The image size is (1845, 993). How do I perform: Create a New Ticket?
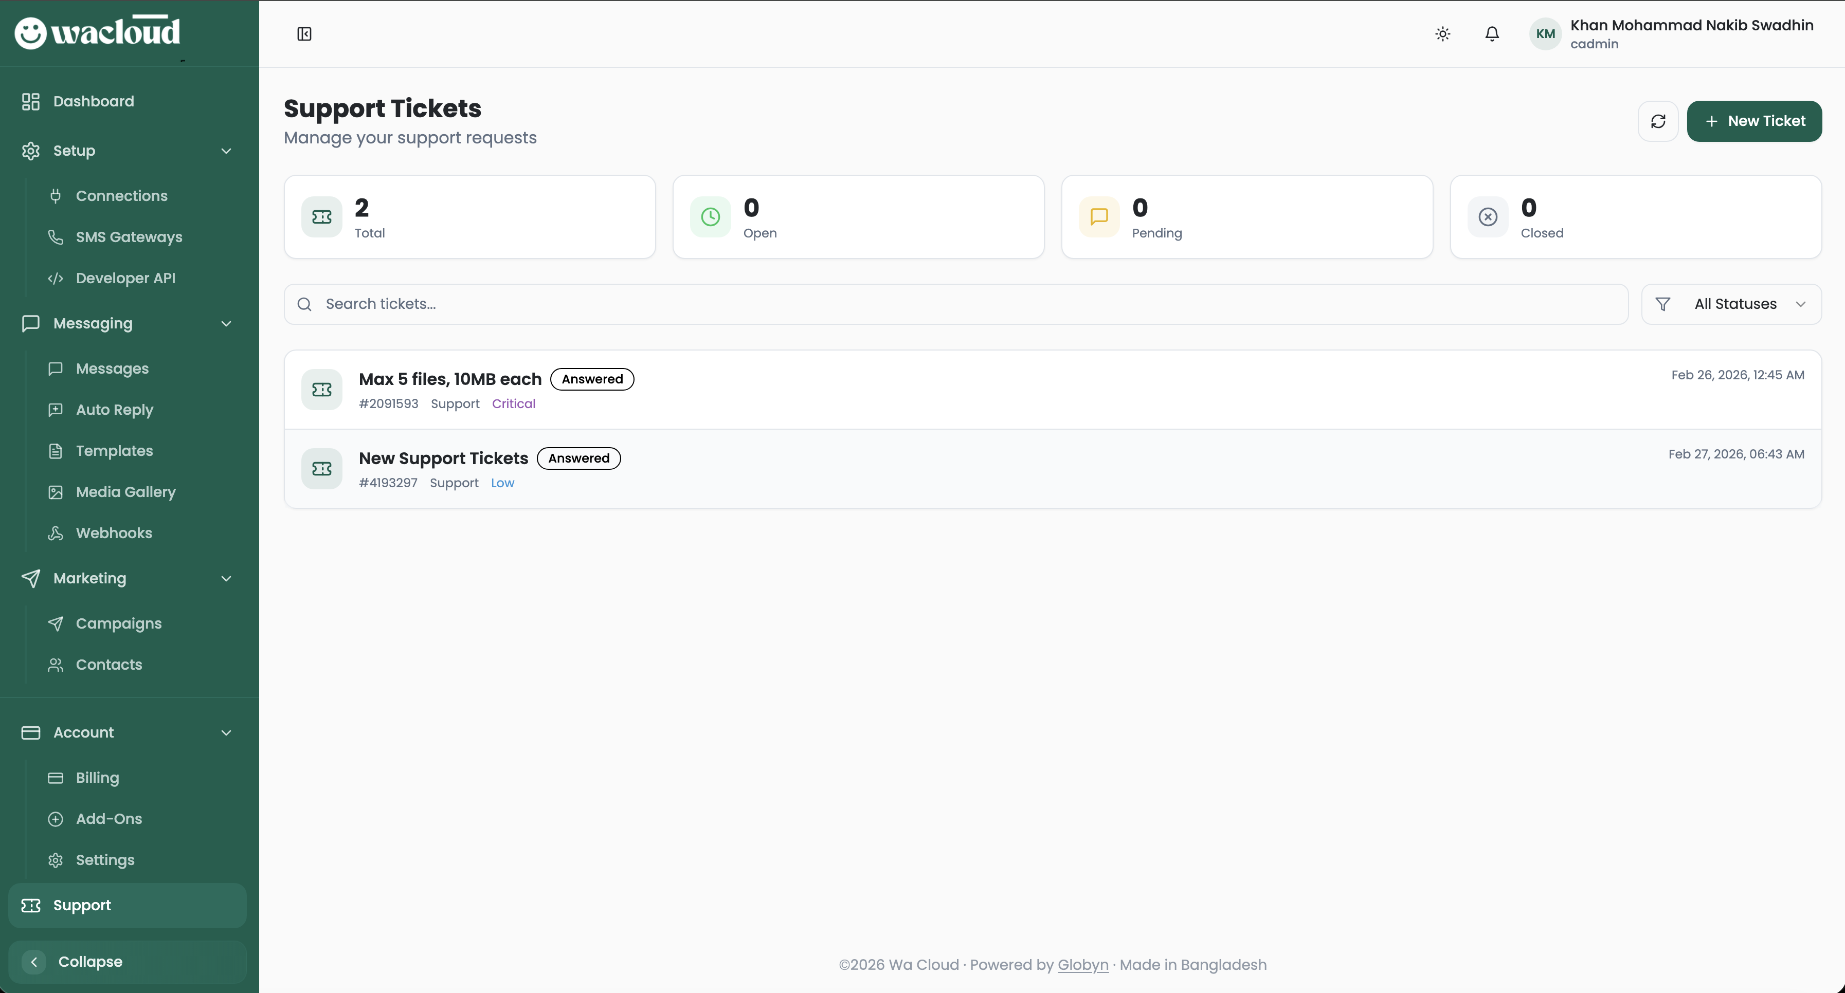tap(1754, 121)
